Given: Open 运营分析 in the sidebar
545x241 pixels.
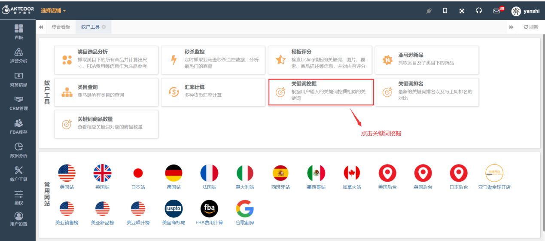Looking at the screenshot, I should [18, 55].
